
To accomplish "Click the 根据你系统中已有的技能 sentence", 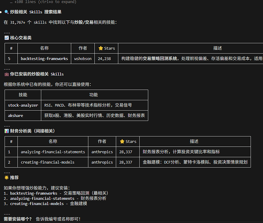I will [47, 84].
